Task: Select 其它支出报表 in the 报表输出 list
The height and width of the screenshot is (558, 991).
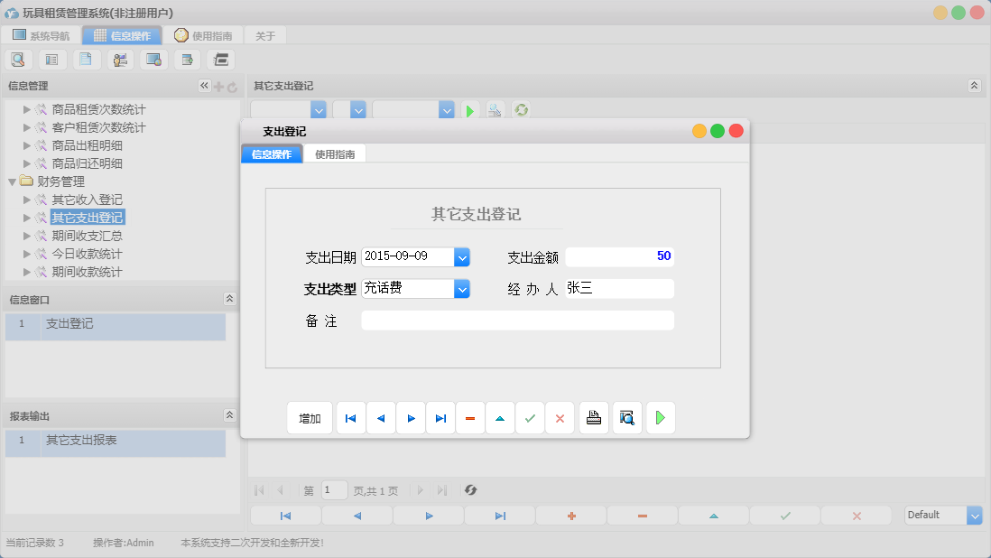Action: pos(81,443)
